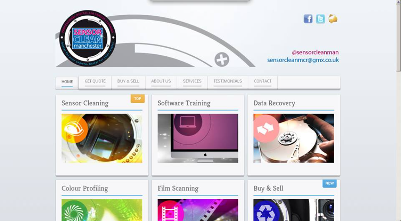Image resolution: width=401 pixels, height=221 pixels.
Task: Switch to the About Us tab
Action: 161,81
